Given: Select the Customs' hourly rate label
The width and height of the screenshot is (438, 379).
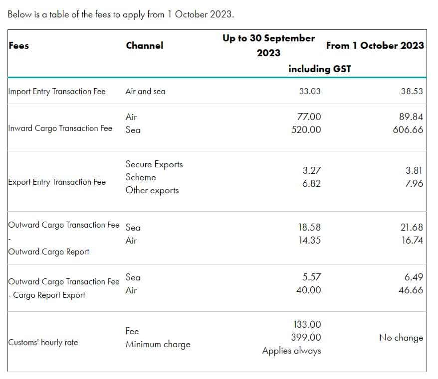Looking at the screenshot, I should coord(43,343).
